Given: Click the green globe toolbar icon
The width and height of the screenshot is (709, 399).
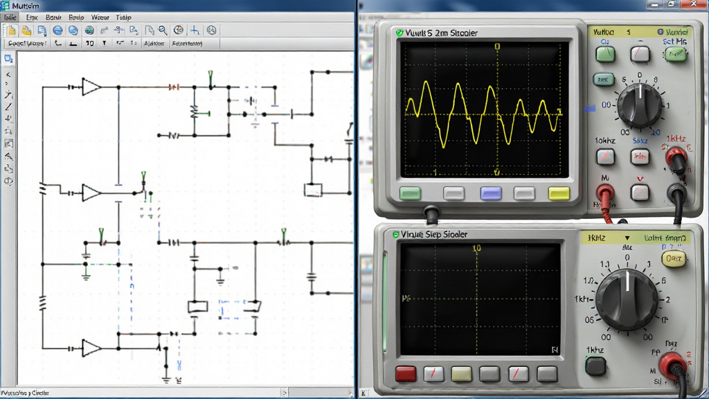Looking at the screenshot, I should point(89,30).
